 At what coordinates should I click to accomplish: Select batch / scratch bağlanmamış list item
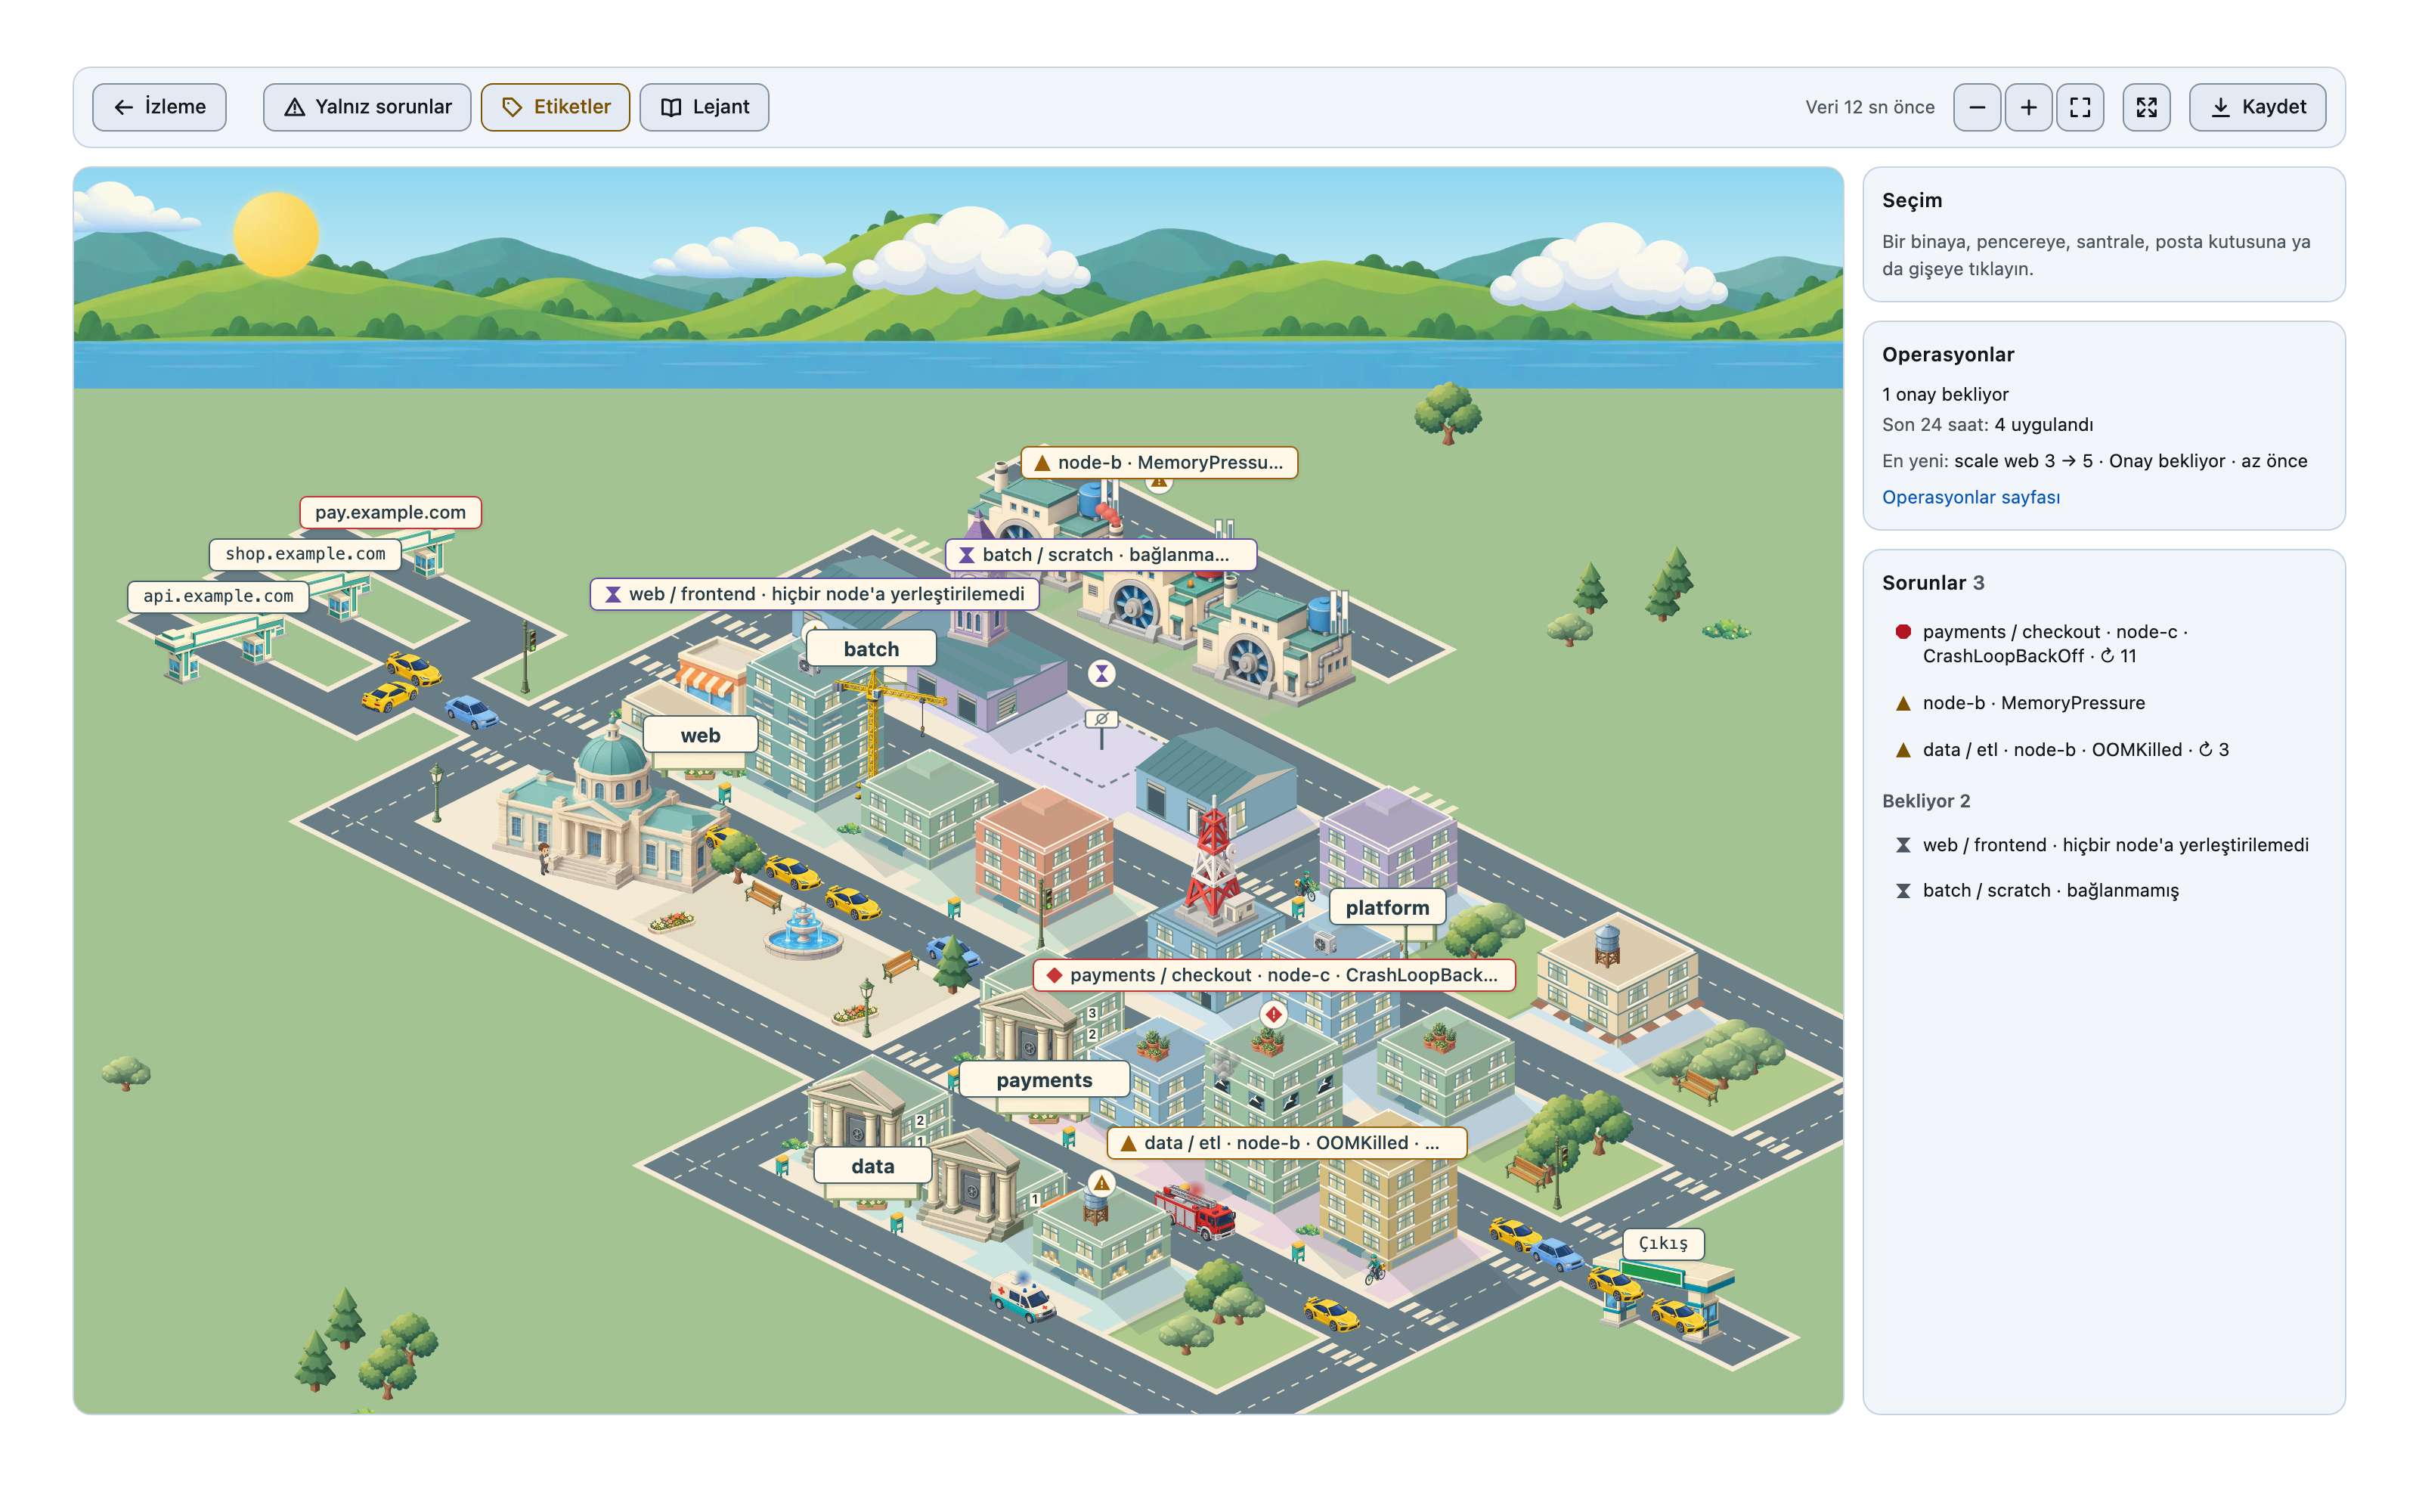2102,890
